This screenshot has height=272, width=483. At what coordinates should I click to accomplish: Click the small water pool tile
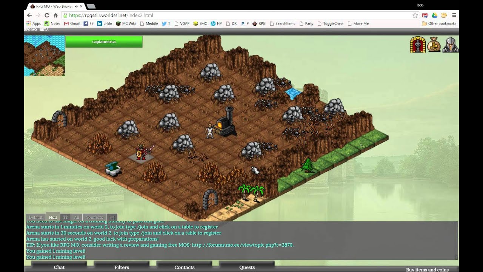[293, 93]
